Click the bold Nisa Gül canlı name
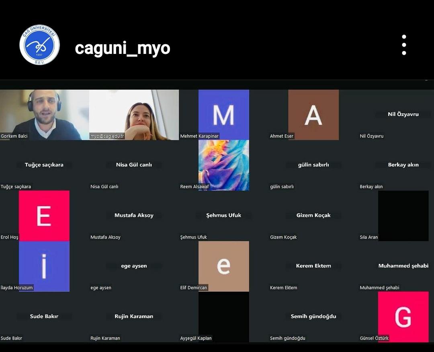The height and width of the screenshot is (352, 434). click(134, 165)
